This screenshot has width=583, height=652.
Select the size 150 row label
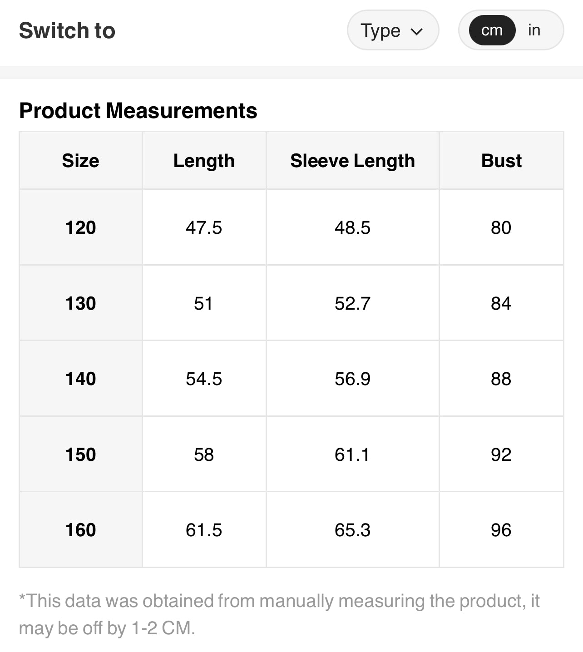coord(80,454)
